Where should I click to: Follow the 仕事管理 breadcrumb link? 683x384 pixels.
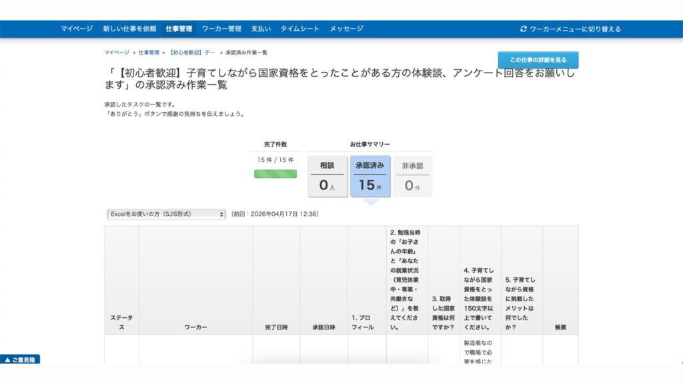tap(149, 52)
